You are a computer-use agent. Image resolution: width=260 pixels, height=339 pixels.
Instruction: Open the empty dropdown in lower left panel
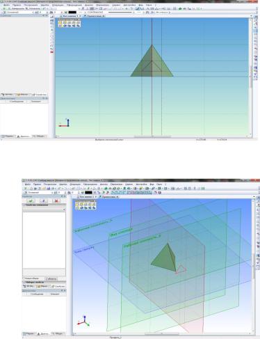pyautogui.click(x=44, y=210)
